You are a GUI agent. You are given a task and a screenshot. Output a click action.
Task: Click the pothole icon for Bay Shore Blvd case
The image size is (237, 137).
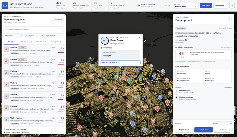tap(6, 96)
